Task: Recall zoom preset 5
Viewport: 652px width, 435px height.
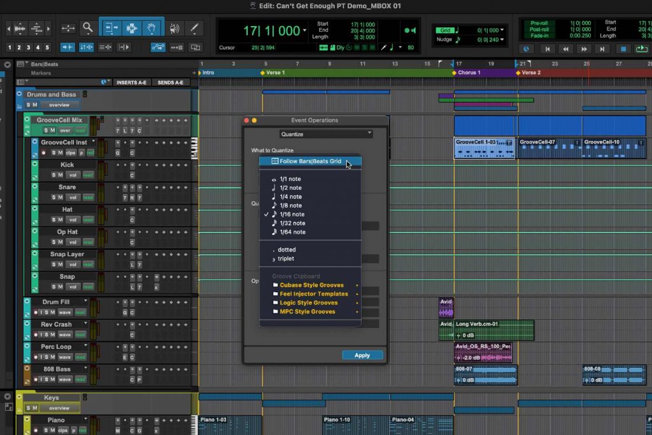Action: (47, 47)
